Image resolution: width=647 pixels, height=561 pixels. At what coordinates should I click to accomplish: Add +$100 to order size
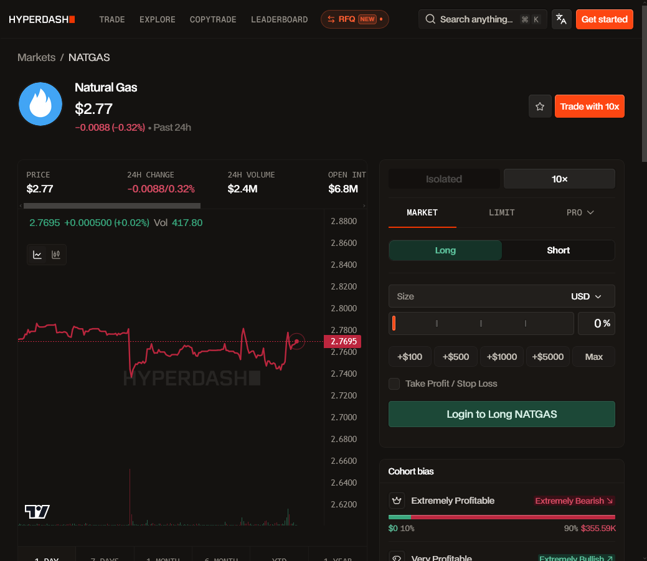410,357
